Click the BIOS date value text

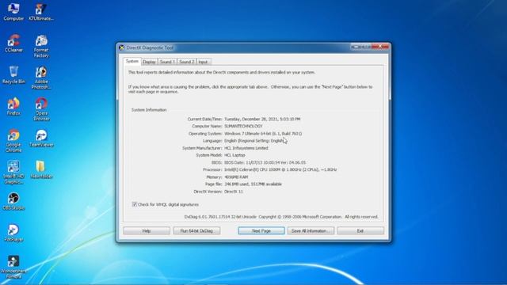(x=265, y=162)
